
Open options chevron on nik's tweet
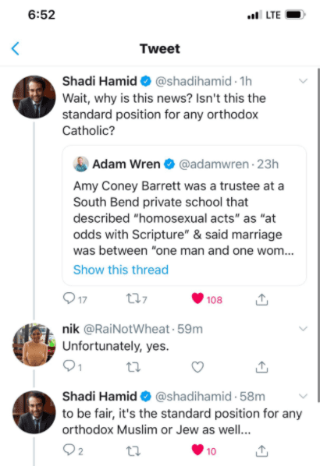(303, 328)
